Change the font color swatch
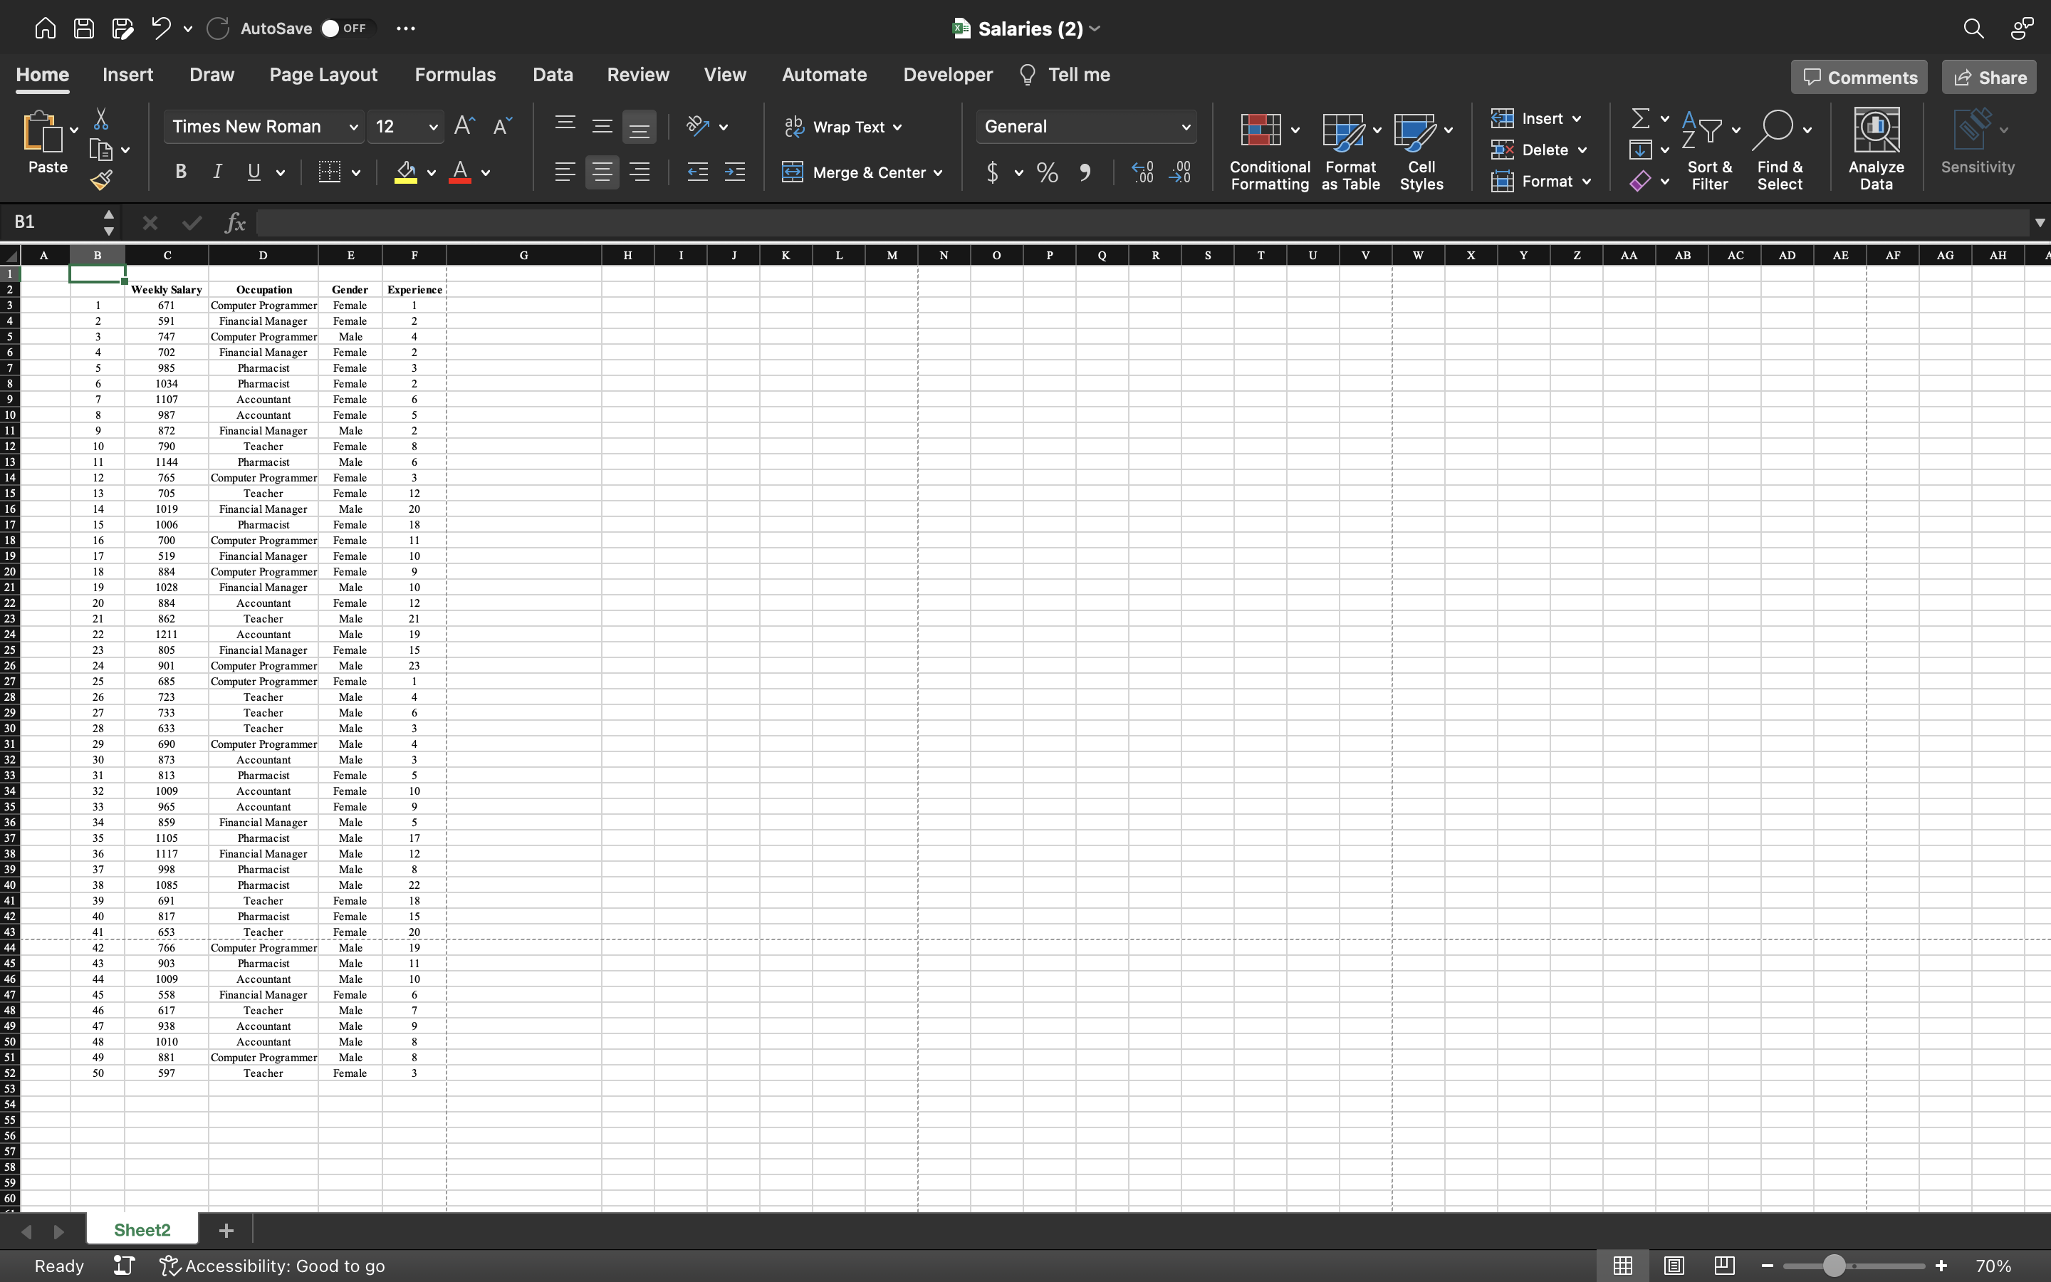2051x1282 pixels. click(x=460, y=172)
